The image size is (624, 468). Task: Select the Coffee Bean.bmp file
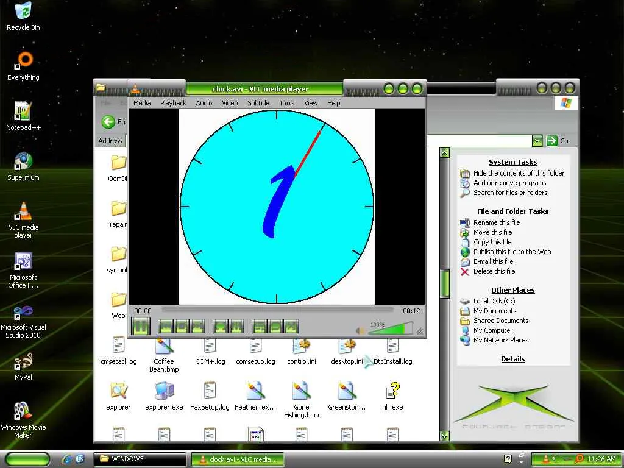click(164, 355)
